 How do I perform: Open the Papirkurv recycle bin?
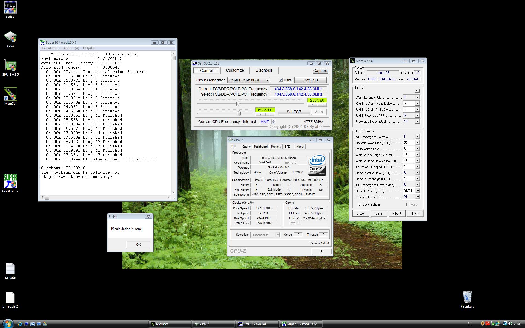tap(467, 299)
